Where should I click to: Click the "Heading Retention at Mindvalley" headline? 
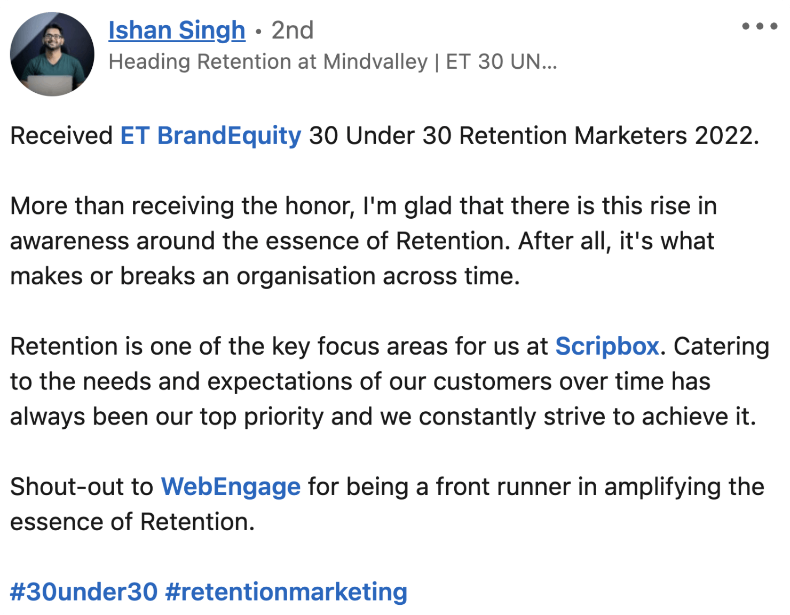[268, 62]
